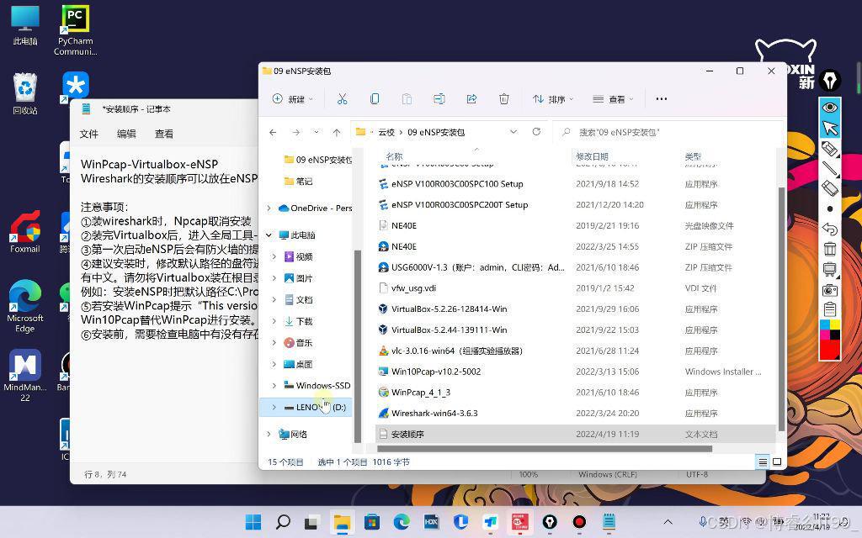862x538 pixels.
Task: Open the 编辑 menu in Notepad
Action: point(126,134)
